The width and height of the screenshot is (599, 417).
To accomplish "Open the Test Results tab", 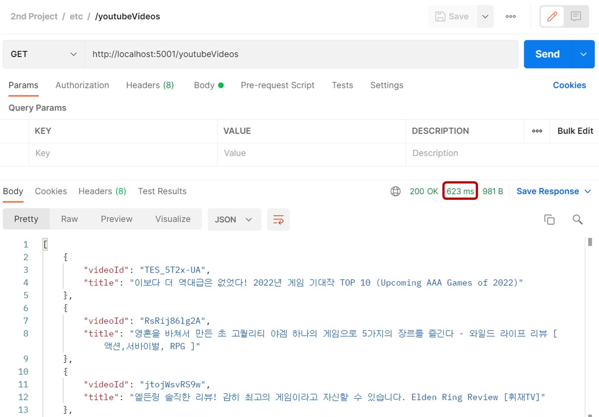I will [x=162, y=191].
